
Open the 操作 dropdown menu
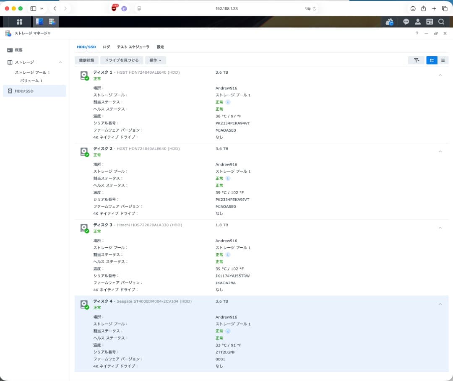click(x=155, y=60)
